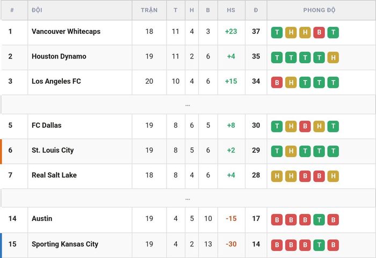The width and height of the screenshot is (376, 258).
Task: Open the Real Salt Lake team link
Action: coord(54,175)
